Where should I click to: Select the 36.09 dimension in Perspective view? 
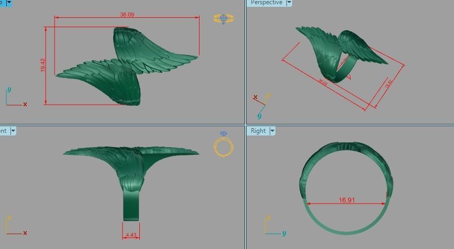click(x=323, y=82)
